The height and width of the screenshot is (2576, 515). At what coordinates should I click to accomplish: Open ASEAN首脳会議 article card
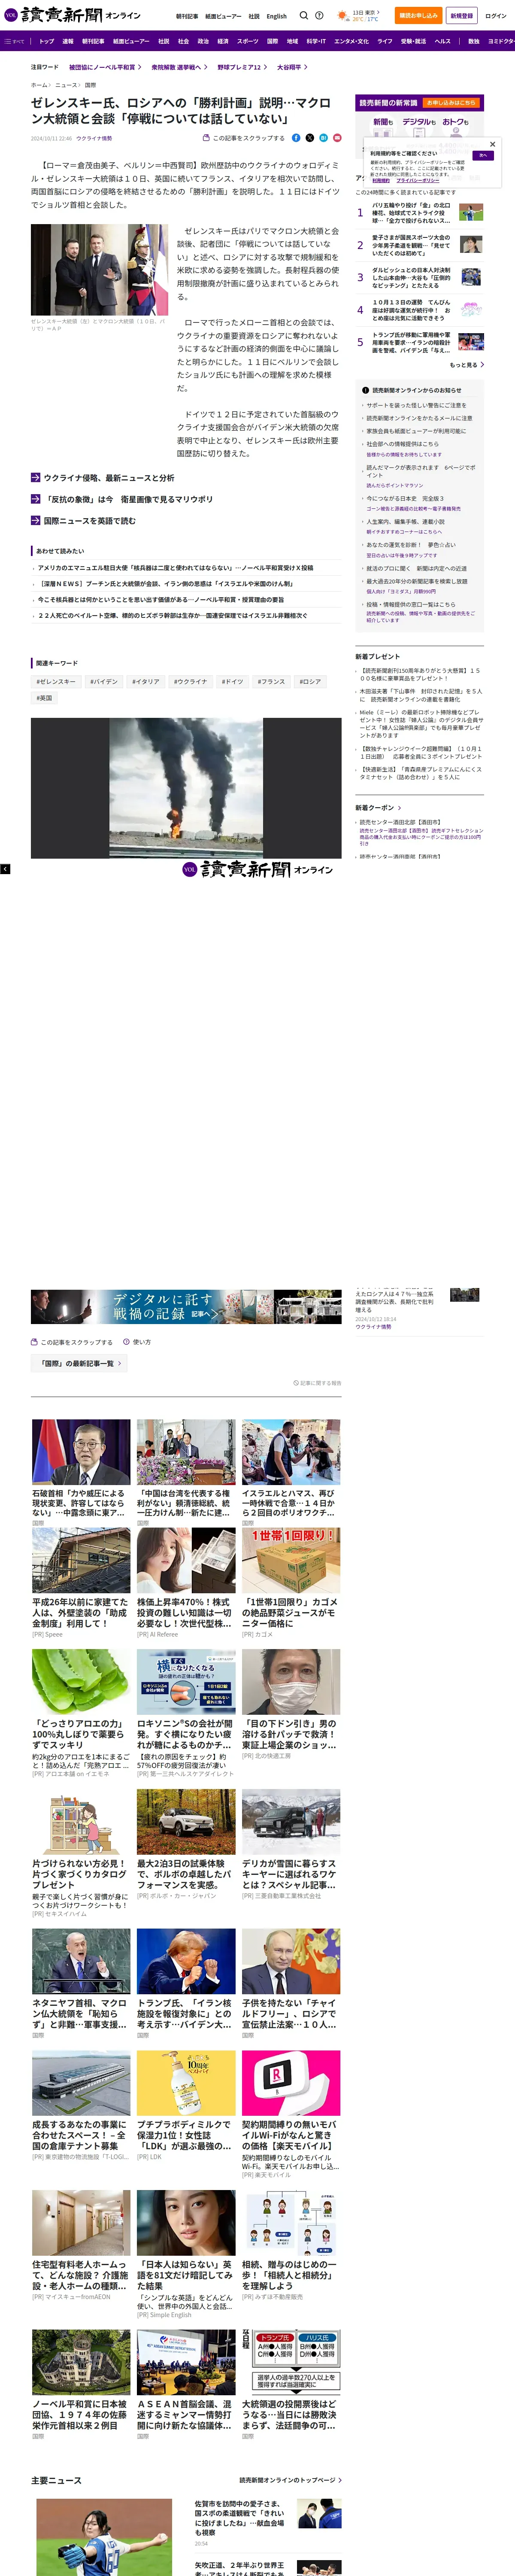click(186, 2385)
